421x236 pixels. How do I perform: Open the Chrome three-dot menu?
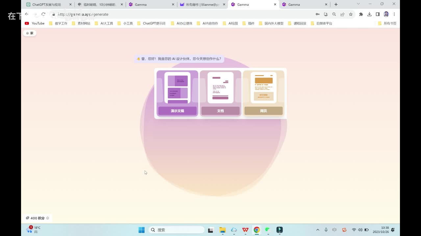pyautogui.click(x=394, y=14)
